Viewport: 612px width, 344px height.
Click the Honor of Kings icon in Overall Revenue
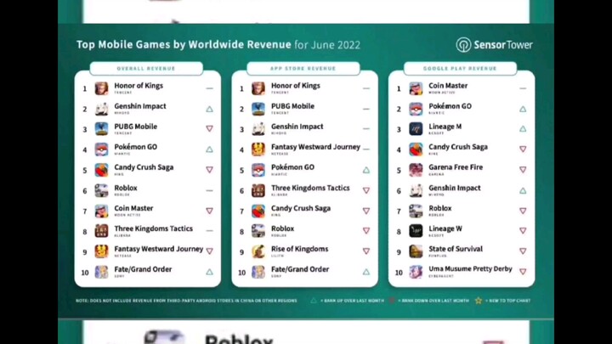(x=101, y=88)
